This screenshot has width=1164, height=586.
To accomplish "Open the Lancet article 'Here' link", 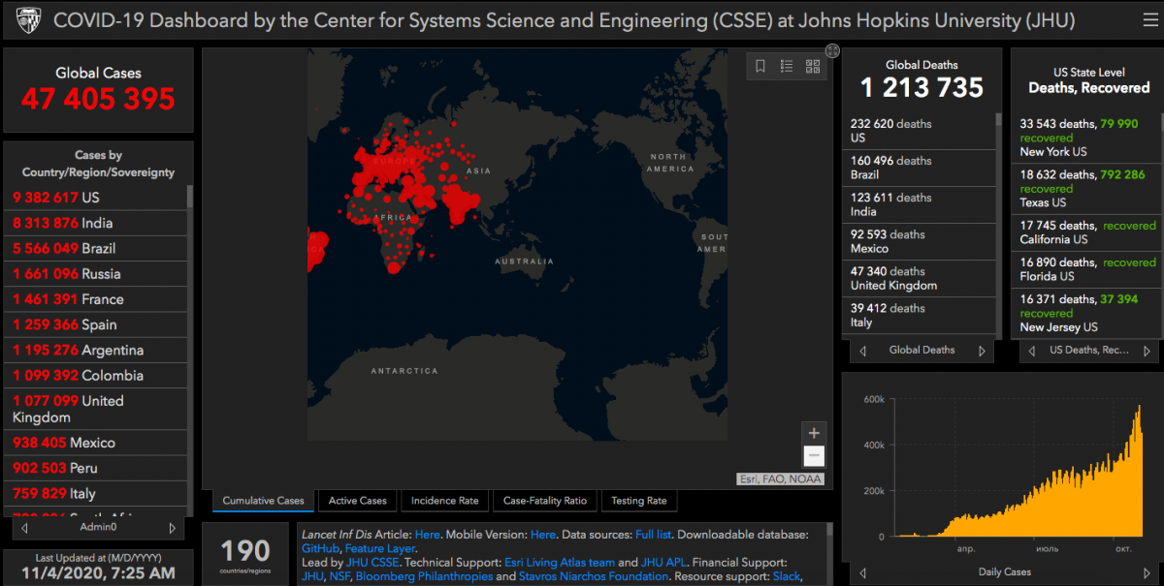I will 427,535.
